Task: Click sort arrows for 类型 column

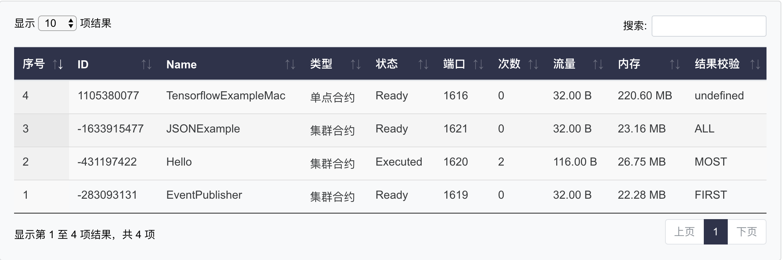Action: tap(355, 64)
